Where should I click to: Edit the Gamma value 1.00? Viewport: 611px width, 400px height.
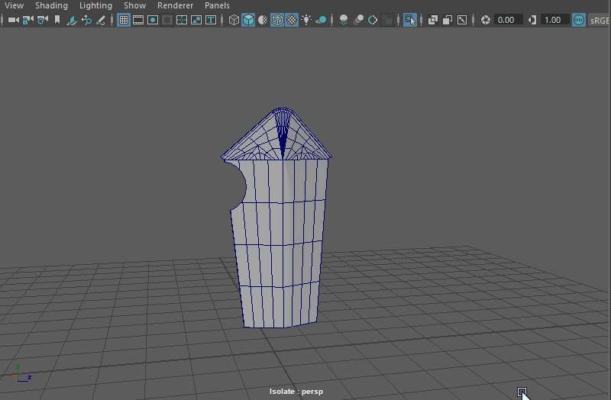555,20
